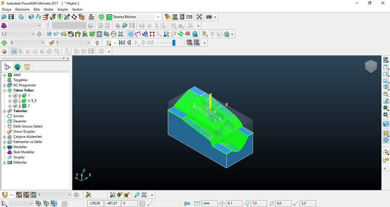The image size is (390, 207).
Task: Click the measure ruler icon
Action: pyautogui.click(x=189, y=17)
